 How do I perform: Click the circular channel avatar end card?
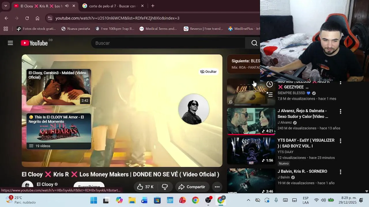(194, 109)
